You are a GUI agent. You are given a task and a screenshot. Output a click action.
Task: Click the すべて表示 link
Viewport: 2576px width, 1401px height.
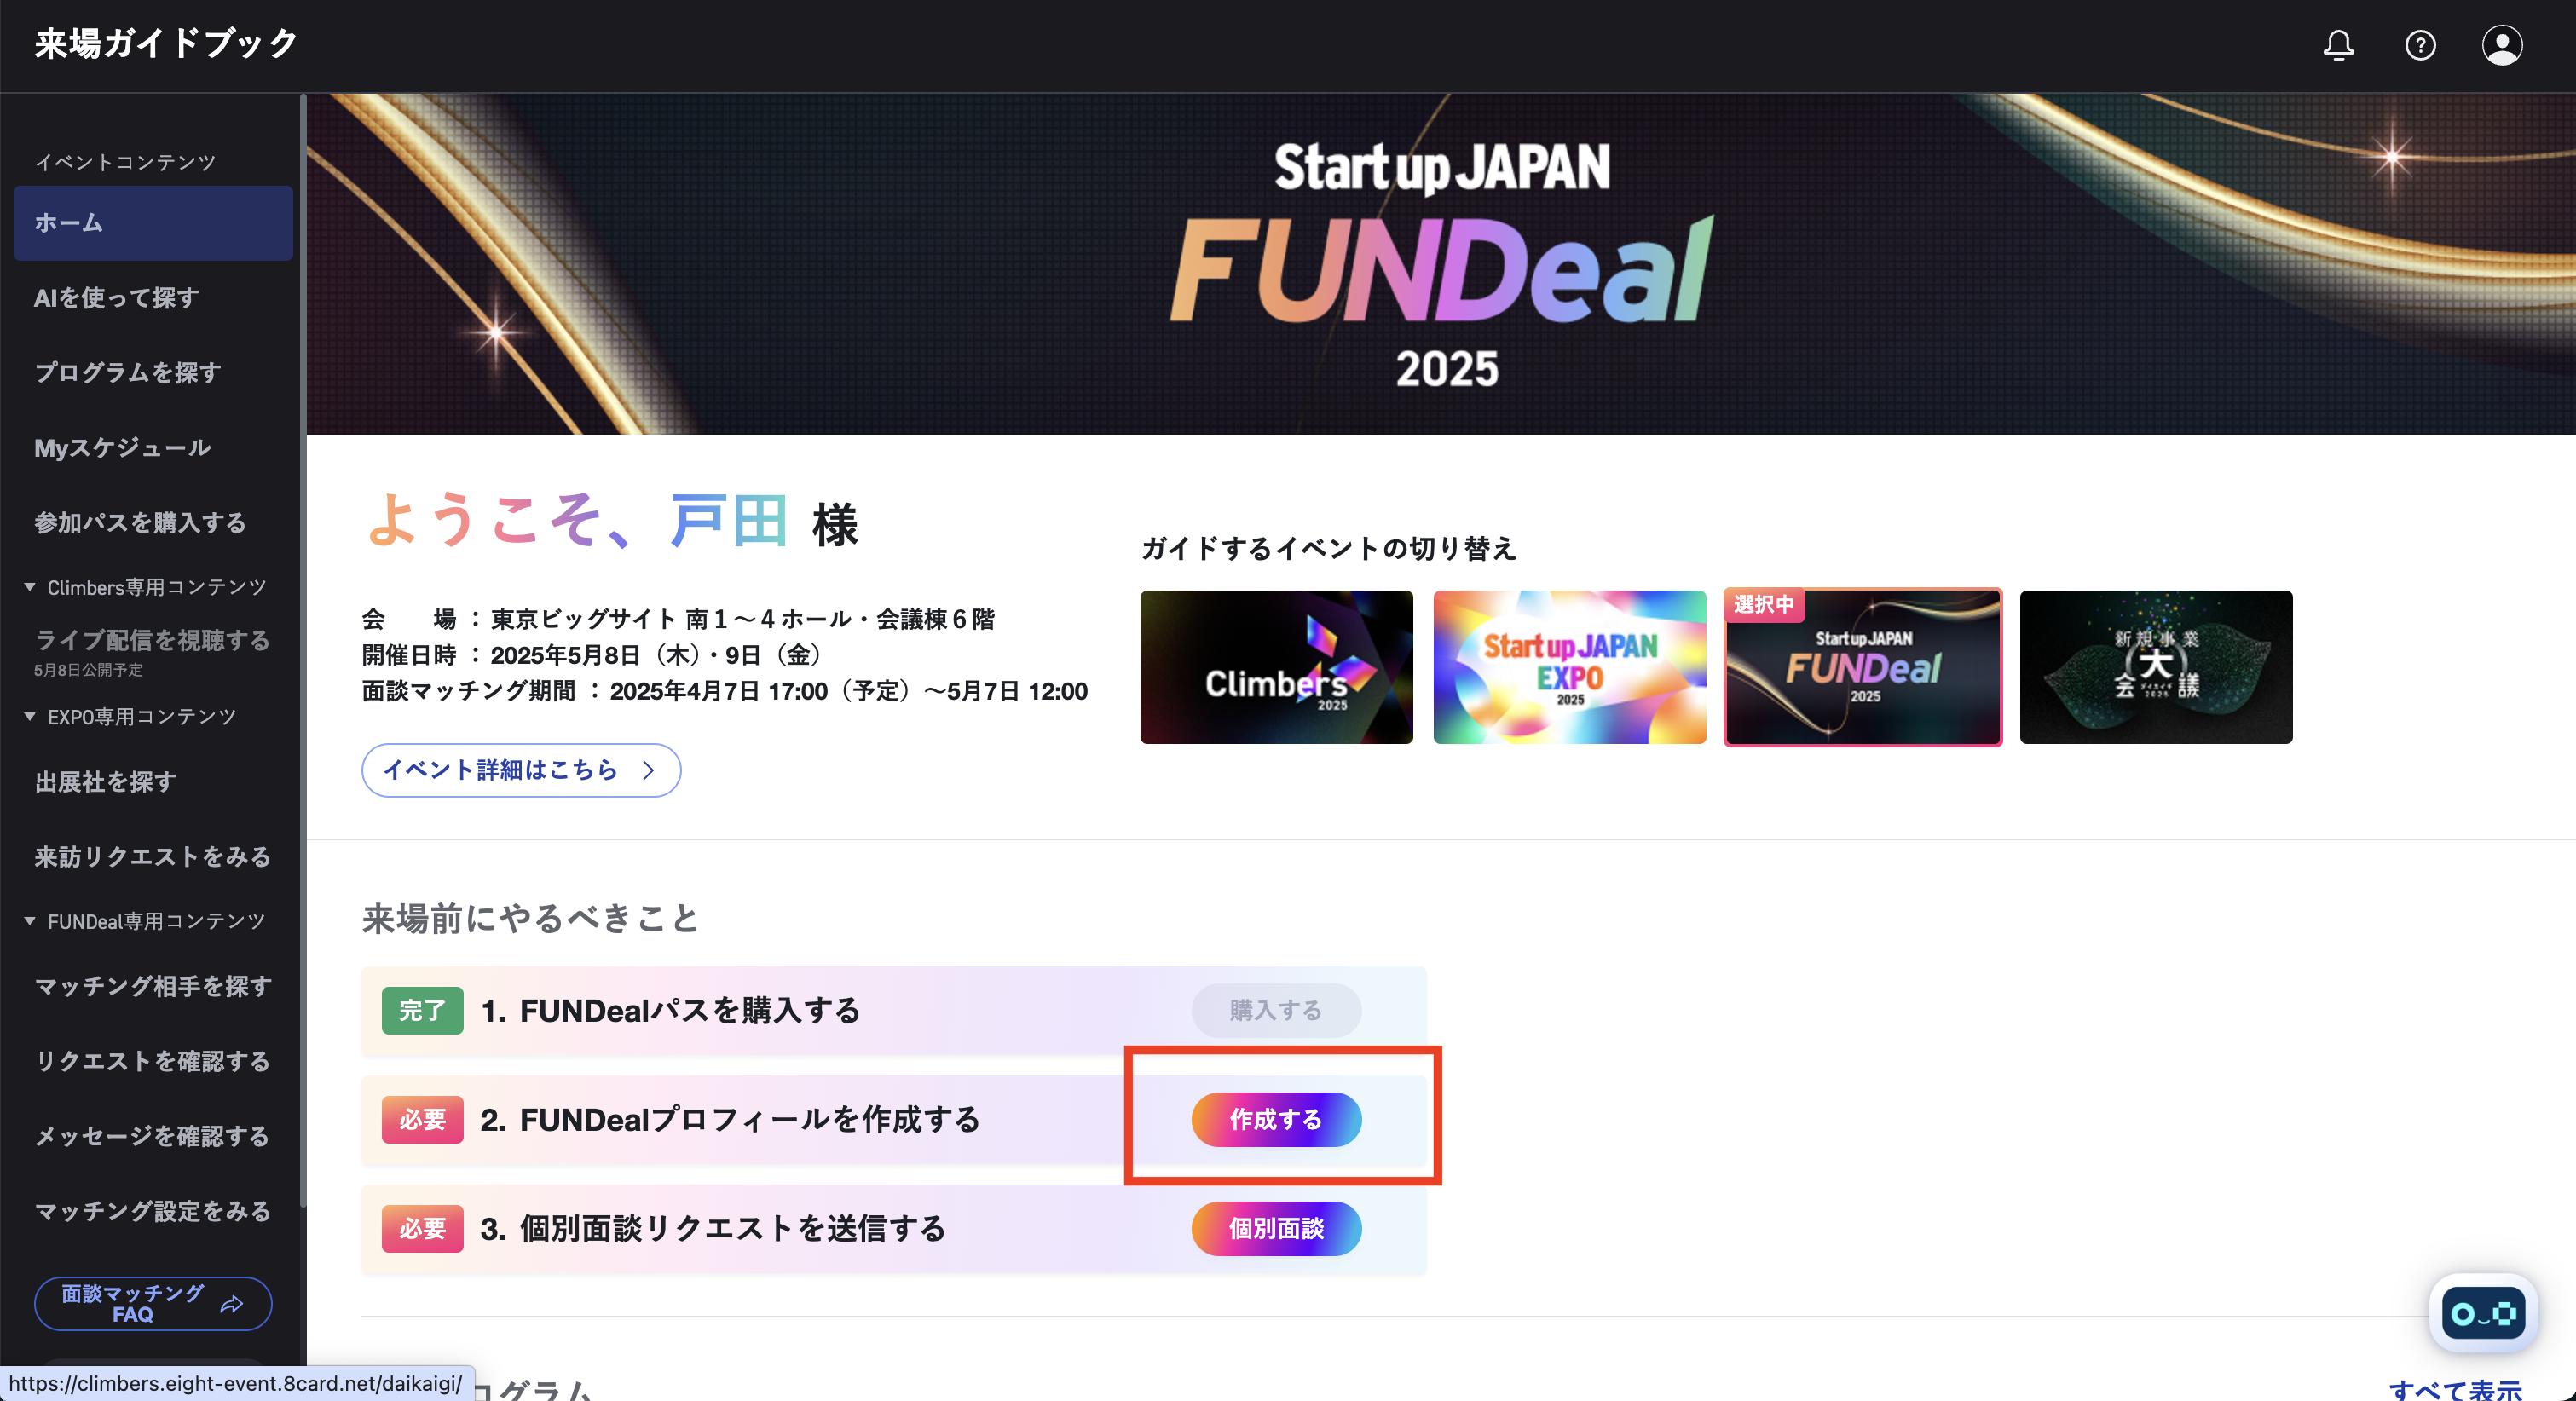click(2455, 1389)
